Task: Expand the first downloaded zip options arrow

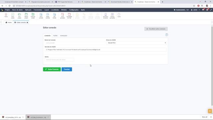Action: point(23,117)
